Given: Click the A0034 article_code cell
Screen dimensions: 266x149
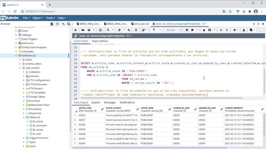Looking at the screenshot, I should 91,115.
